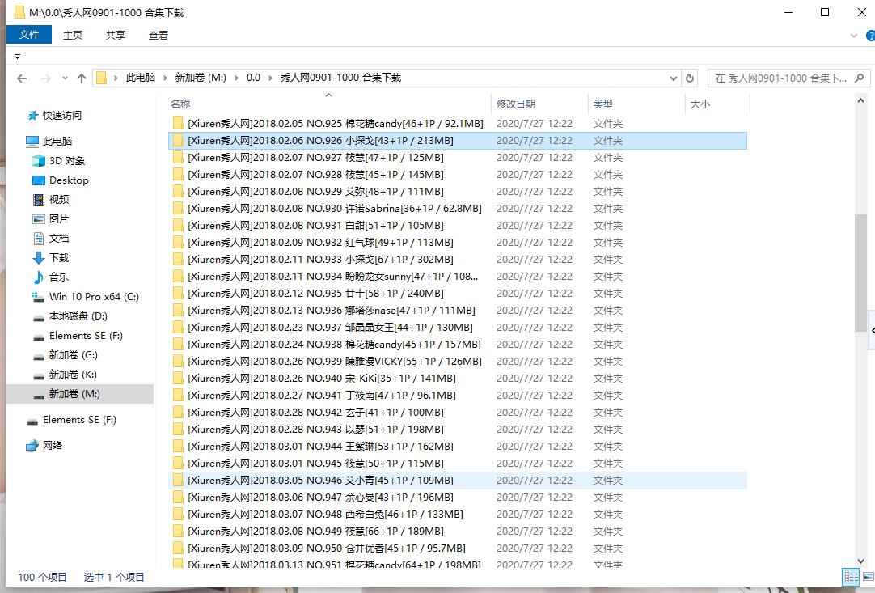This screenshot has width=875, height=593.
Task: Go back with the back arrow
Action: click(x=22, y=78)
